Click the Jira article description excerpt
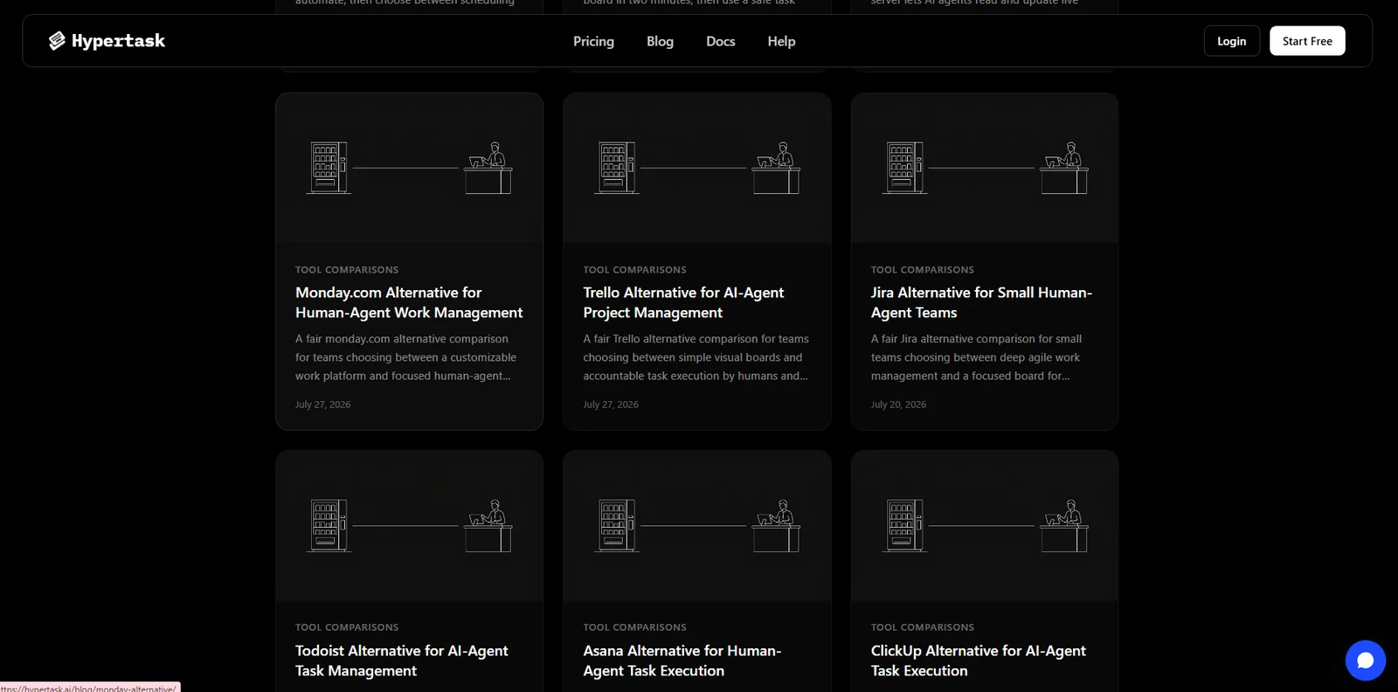 coord(977,357)
